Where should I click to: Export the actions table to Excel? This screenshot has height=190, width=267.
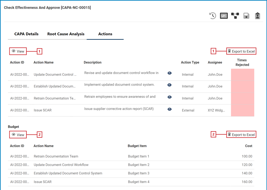tap(241, 51)
